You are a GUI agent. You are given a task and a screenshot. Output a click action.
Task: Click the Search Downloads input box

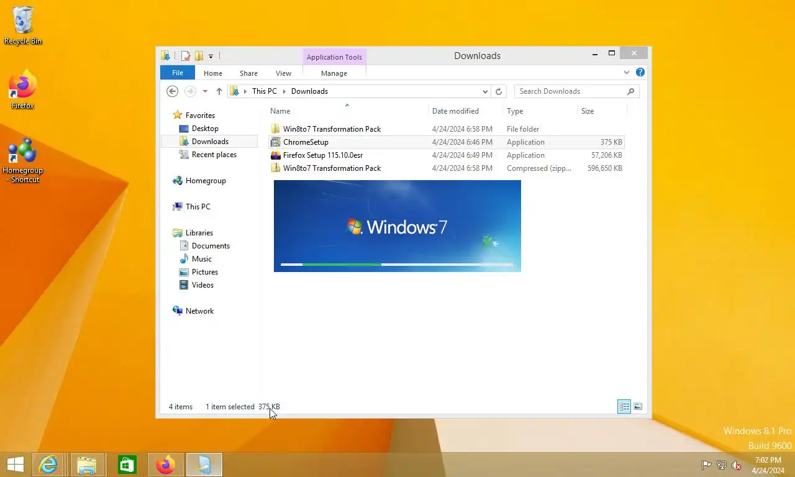pos(570,91)
